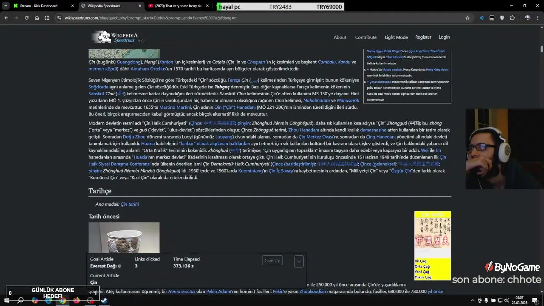Open the browser three-dot menu
544x306 pixels.
[x=538, y=18]
